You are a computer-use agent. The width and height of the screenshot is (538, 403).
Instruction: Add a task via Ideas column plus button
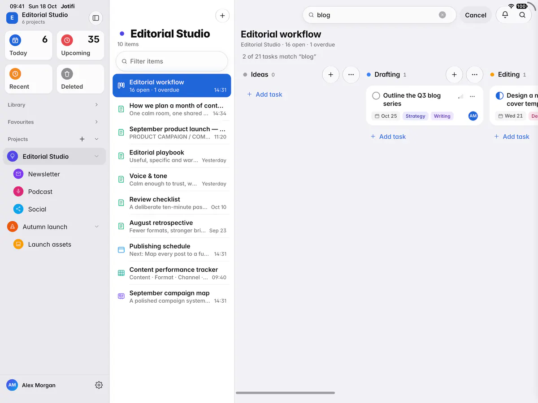[331, 75]
